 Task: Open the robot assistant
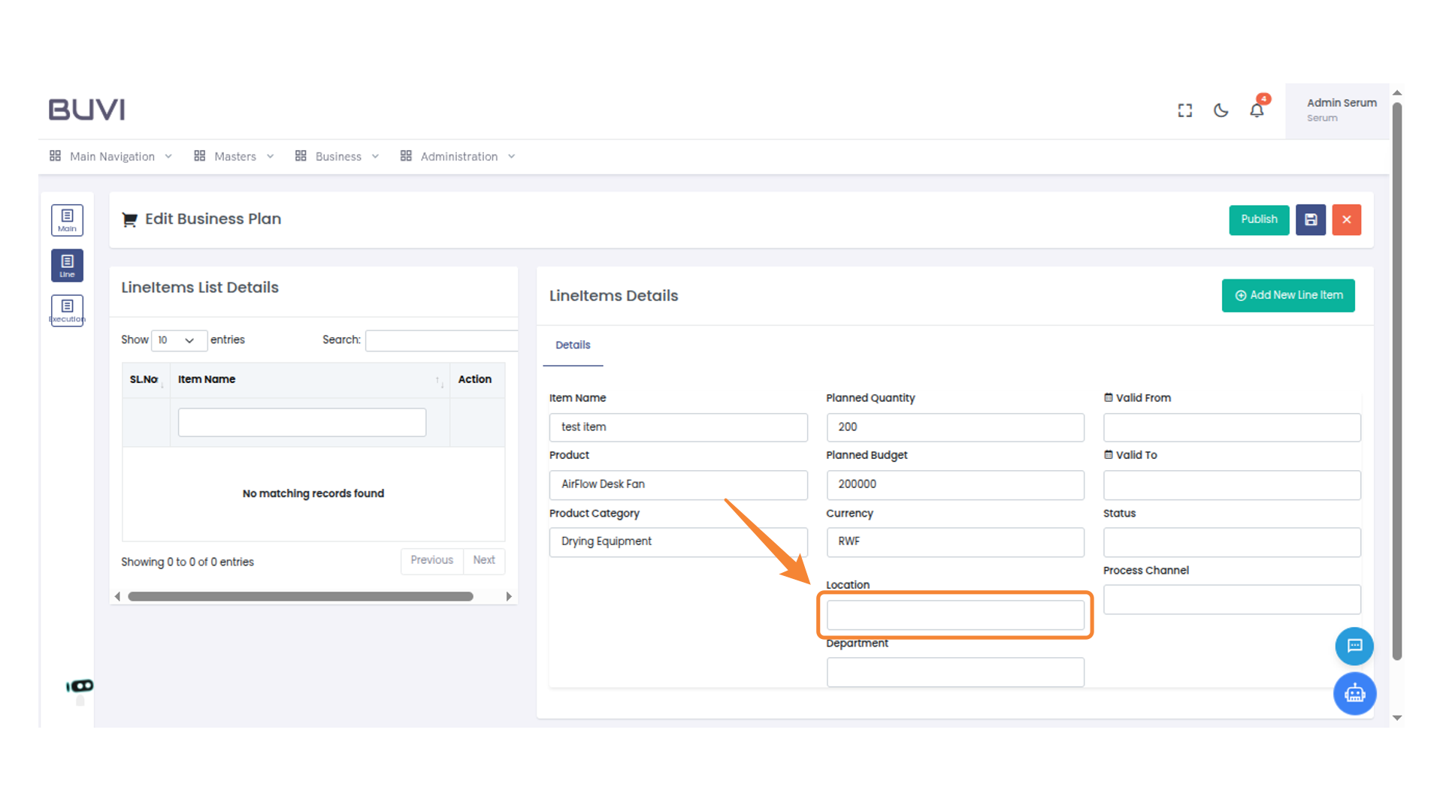(x=1354, y=694)
